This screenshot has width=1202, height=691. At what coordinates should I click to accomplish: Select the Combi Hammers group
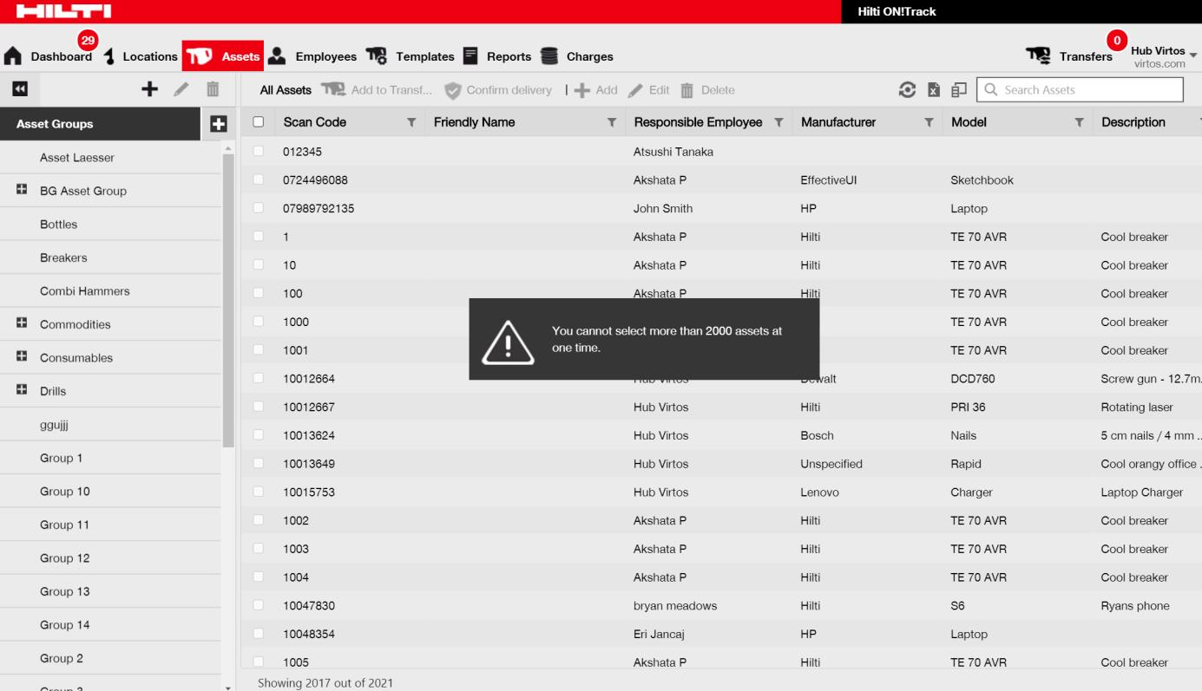point(85,291)
